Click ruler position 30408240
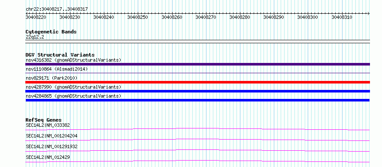The image size is (382, 167). pyautogui.click(x=104, y=18)
